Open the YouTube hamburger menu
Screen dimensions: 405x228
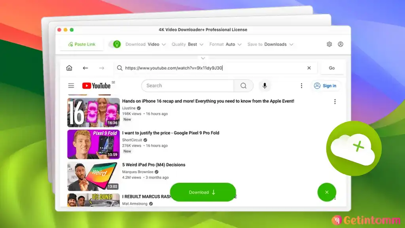point(71,85)
